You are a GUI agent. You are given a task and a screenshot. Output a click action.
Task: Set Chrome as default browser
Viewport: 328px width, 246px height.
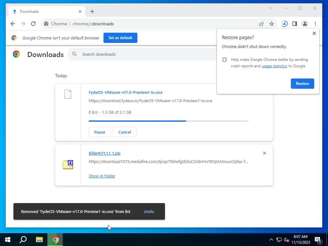click(120, 38)
